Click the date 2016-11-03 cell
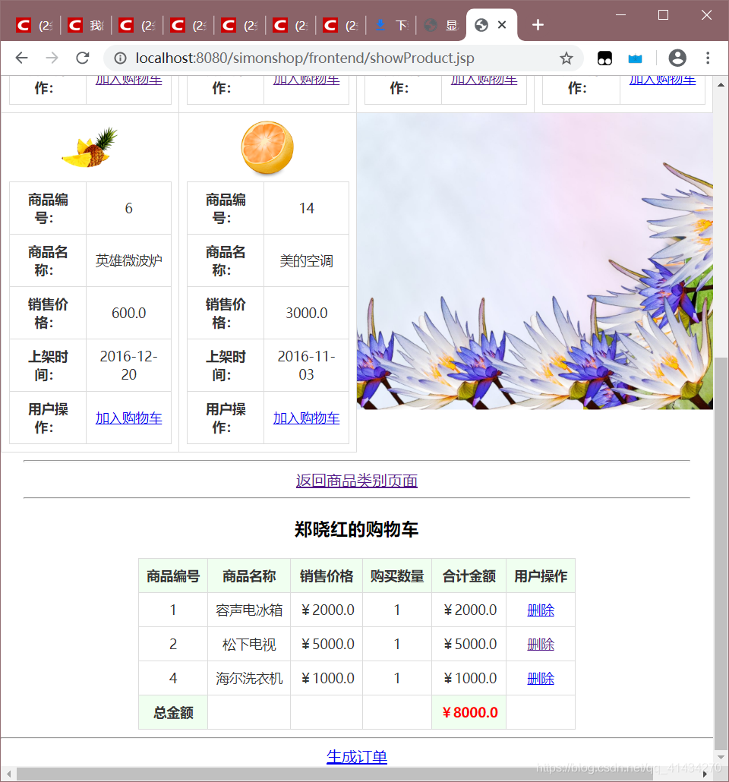Screen dimensions: 729x782 pyautogui.click(x=306, y=365)
